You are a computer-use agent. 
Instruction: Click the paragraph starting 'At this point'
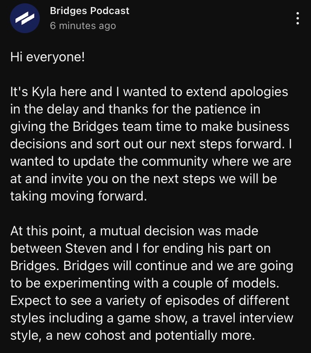click(x=152, y=283)
